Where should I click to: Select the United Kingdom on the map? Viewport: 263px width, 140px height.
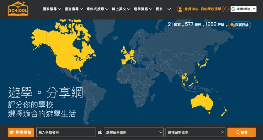coord(125,50)
